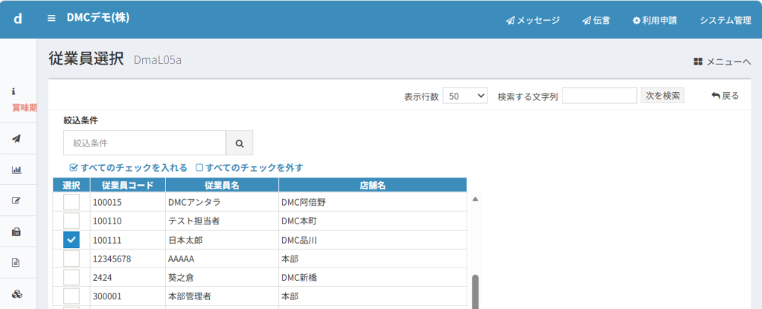The width and height of the screenshot is (762, 309).
Task: Click the paper plane sidebar icon
Action: (16, 138)
